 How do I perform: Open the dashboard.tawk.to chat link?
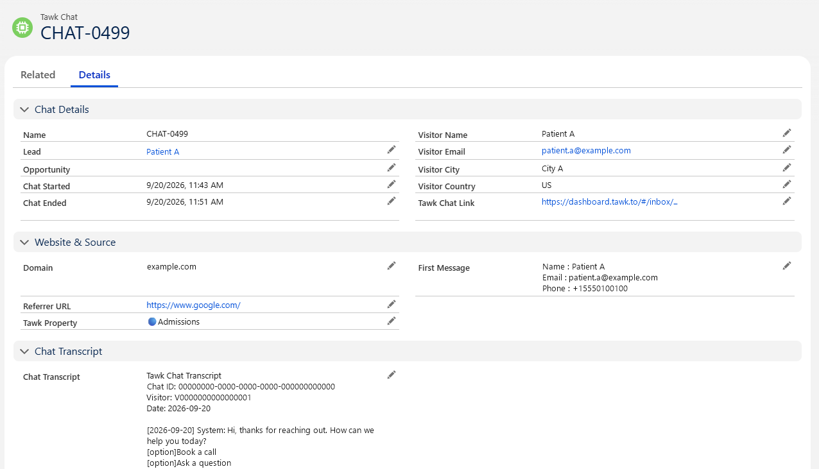[610, 202]
